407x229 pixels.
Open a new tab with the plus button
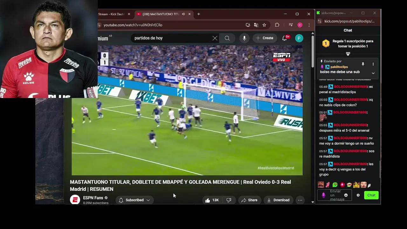coord(199,14)
